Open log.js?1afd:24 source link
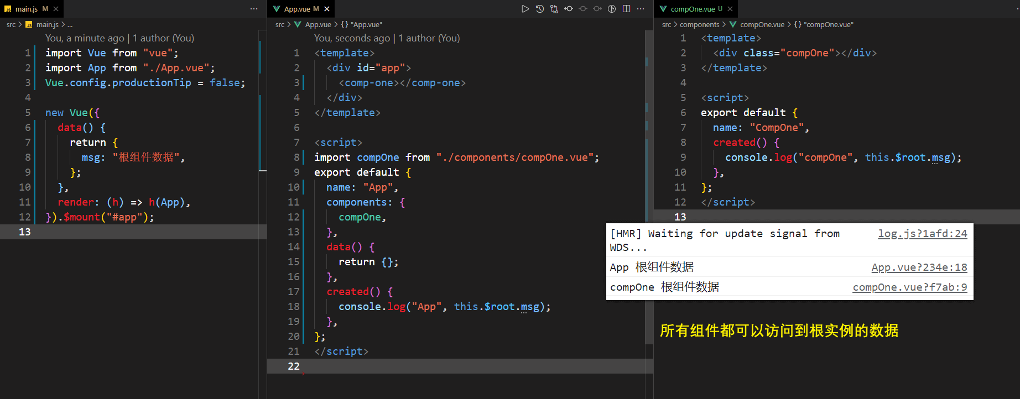The image size is (1020, 399). click(923, 234)
